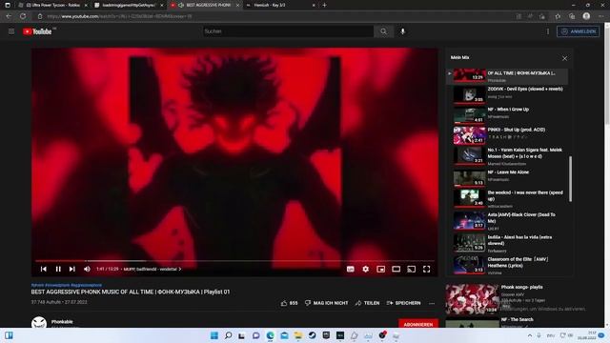Play NF - Leave Me Alone
The image size is (610, 343).
tap(507, 177)
